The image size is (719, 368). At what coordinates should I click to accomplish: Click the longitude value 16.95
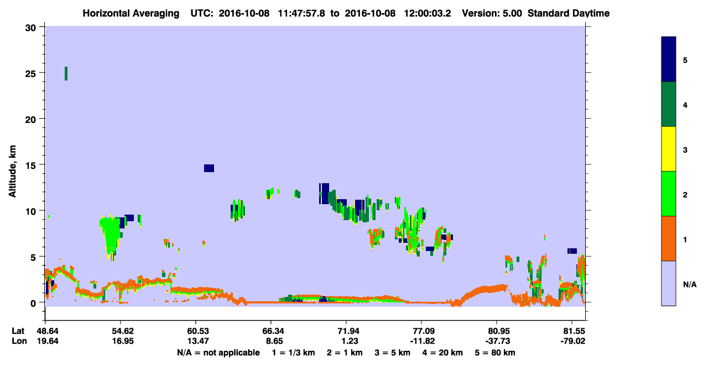pos(121,342)
